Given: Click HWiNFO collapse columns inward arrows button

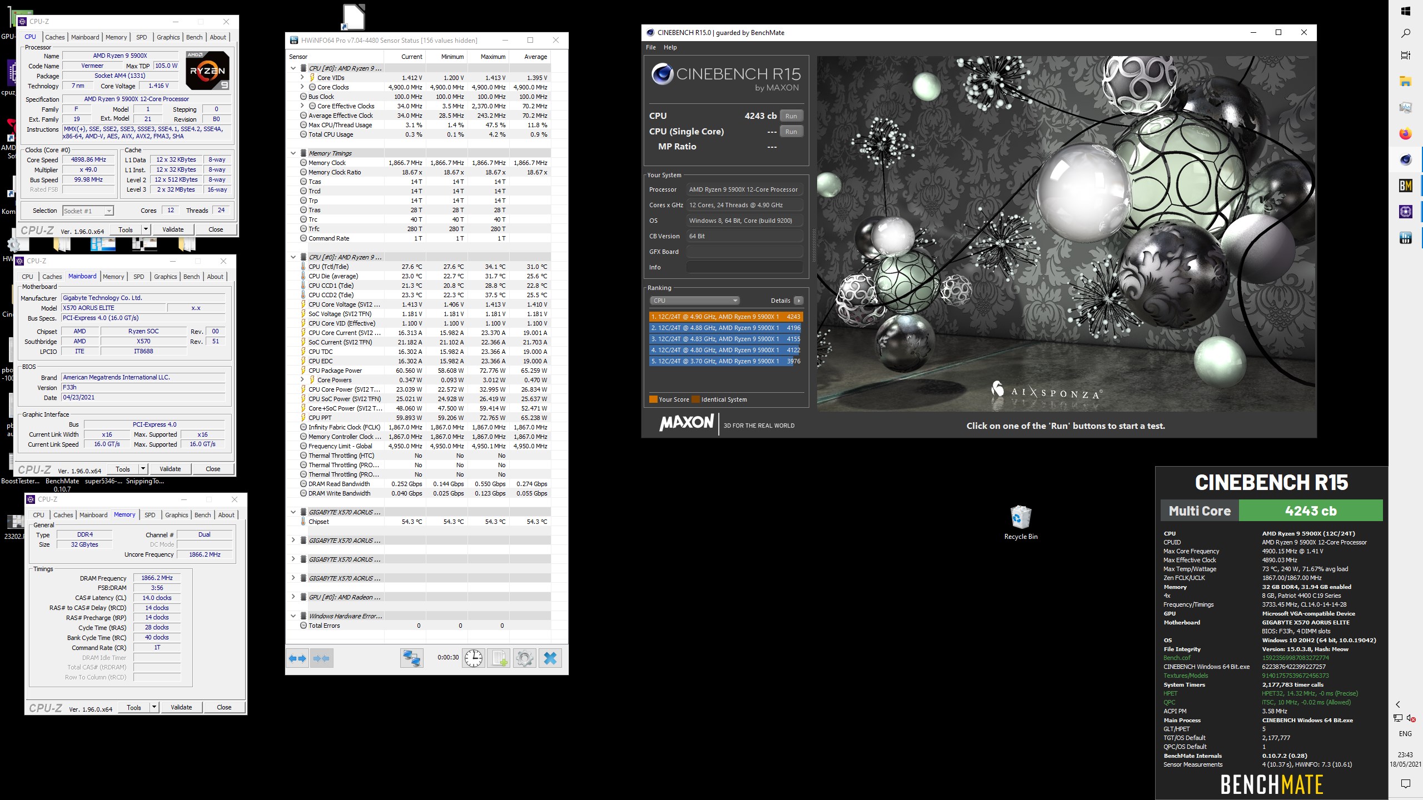Looking at the screenshot, I should (322, 658).
